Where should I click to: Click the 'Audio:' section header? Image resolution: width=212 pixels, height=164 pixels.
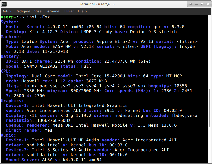tap(8, 135)
